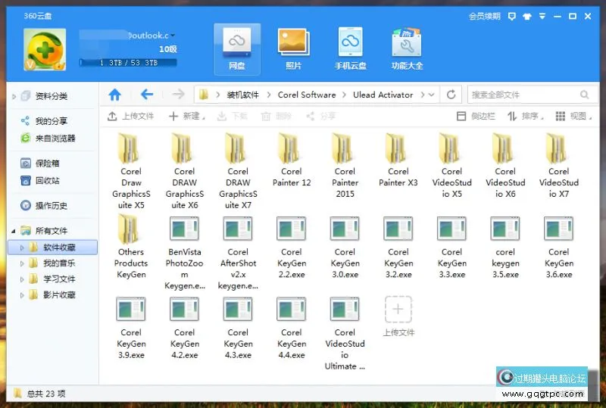The width and height of the screenshot is (606, 408).
Task: Expand the 软件收藏 folder arrow
Action: (x=22, y=248)
